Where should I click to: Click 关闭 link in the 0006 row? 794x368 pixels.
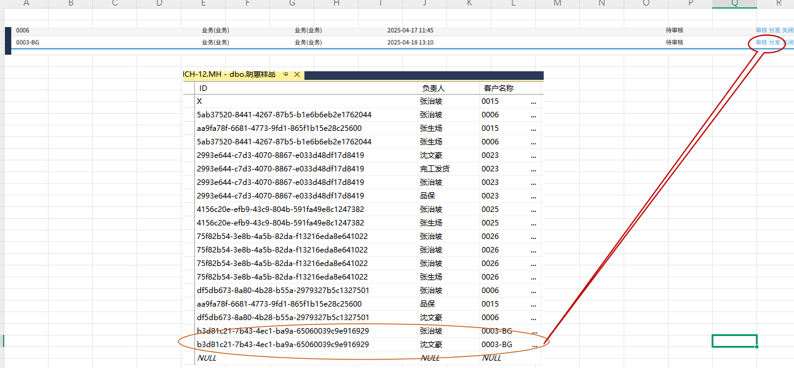coord(787,30)
